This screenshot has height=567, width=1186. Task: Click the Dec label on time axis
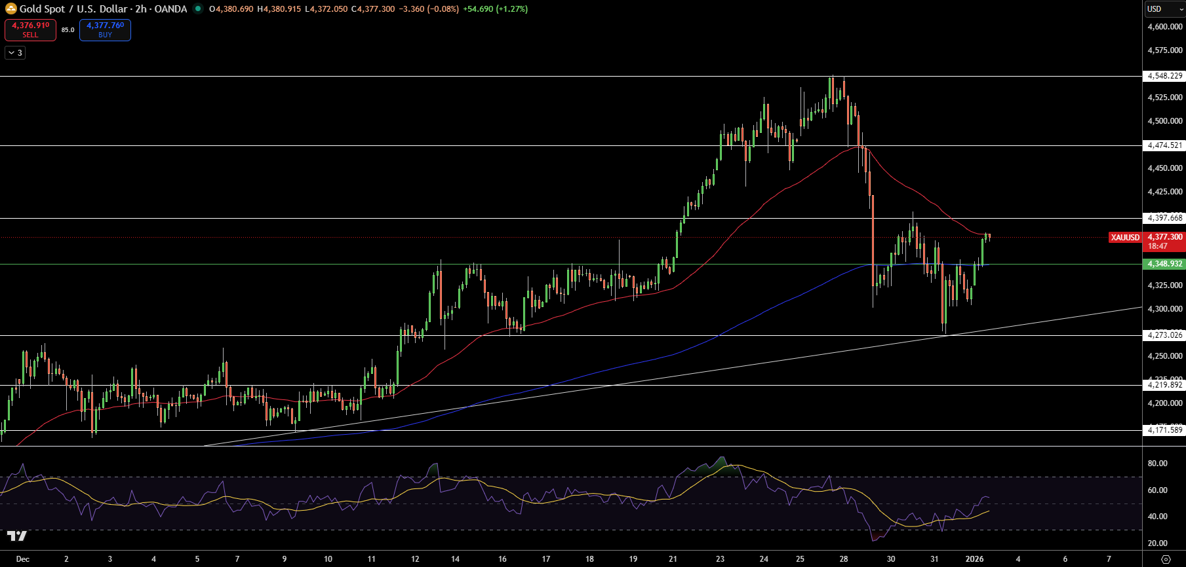23,559
